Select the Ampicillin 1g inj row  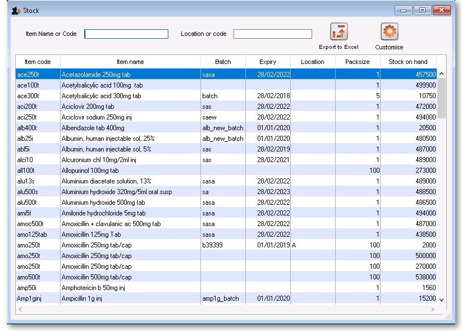tap(130, 298)
